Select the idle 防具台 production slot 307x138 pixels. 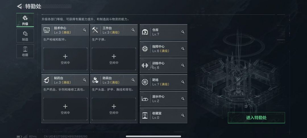114,109
